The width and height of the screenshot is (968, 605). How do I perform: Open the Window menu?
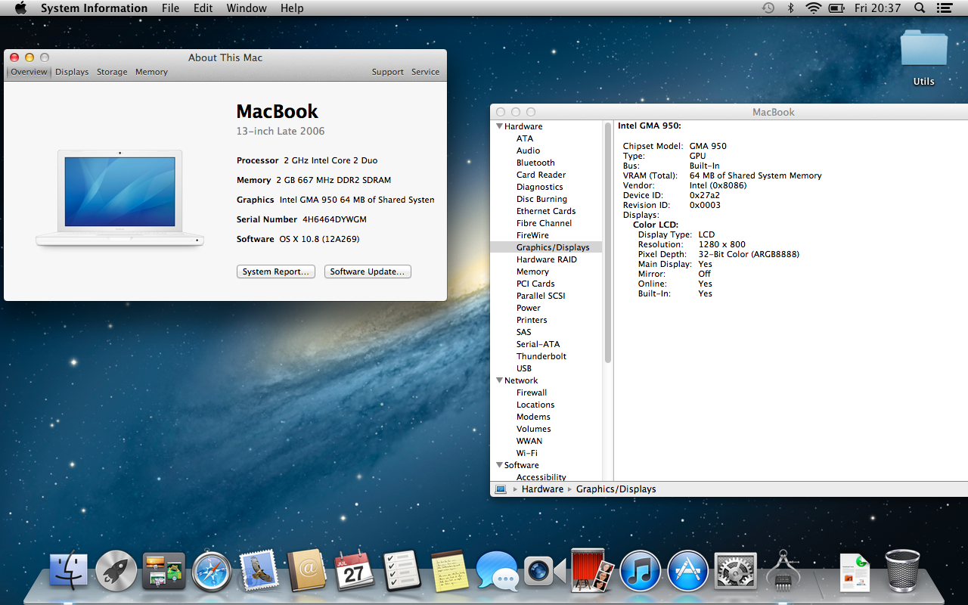pos(247,8)
